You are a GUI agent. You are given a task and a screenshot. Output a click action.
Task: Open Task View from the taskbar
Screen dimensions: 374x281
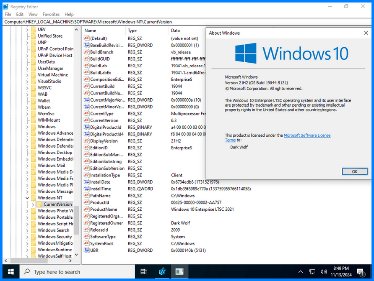coord(143,271)
